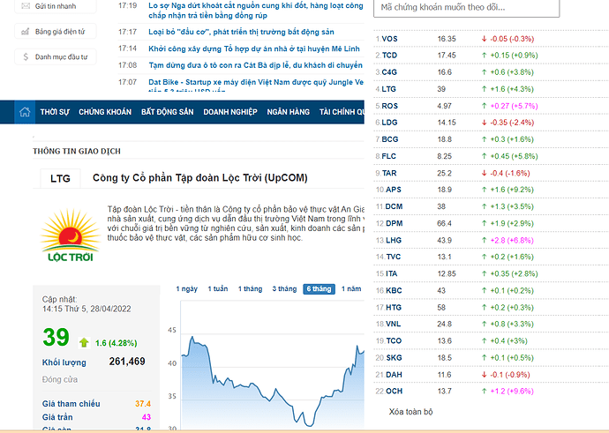Open VNL in the watchlist
609x433 pixels.
[394, 324]
